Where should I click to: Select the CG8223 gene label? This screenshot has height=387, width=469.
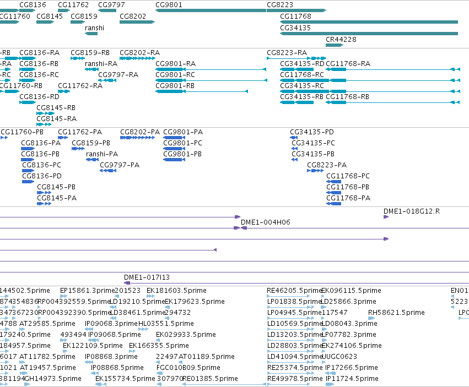280,5
